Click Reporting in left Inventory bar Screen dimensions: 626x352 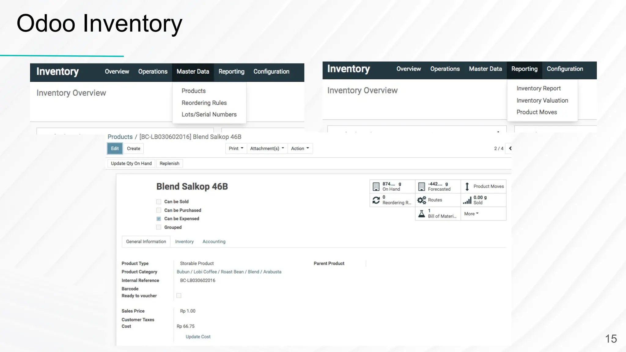[x=231, y=72]
